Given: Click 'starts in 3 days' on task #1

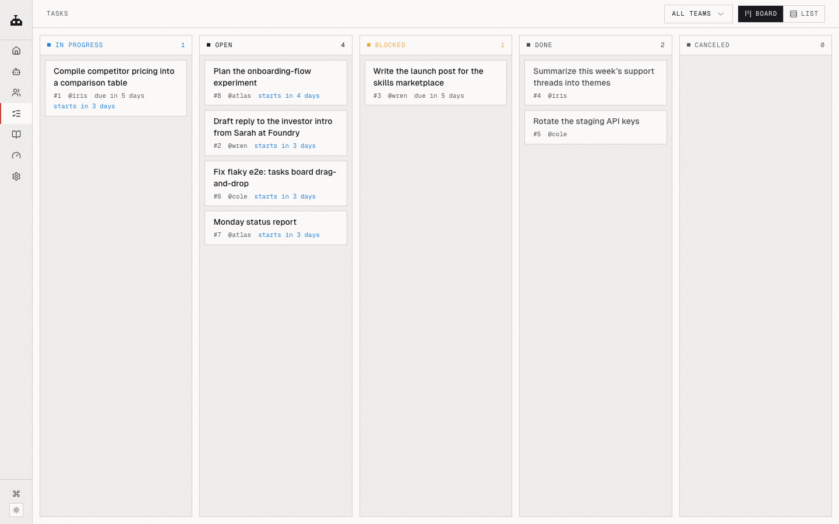Looking at the screenshot, I should (x=84, y=107).
